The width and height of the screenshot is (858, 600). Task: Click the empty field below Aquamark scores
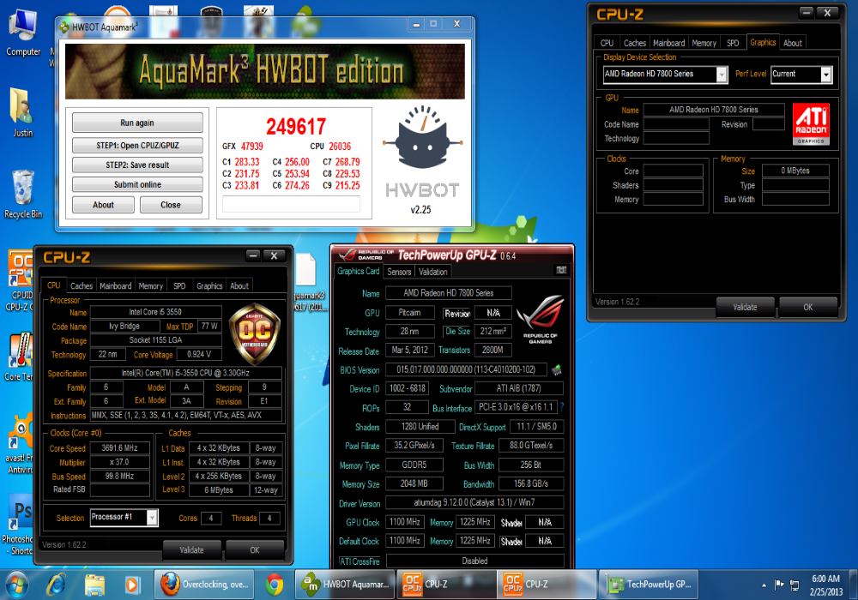[x=291, y=204]
